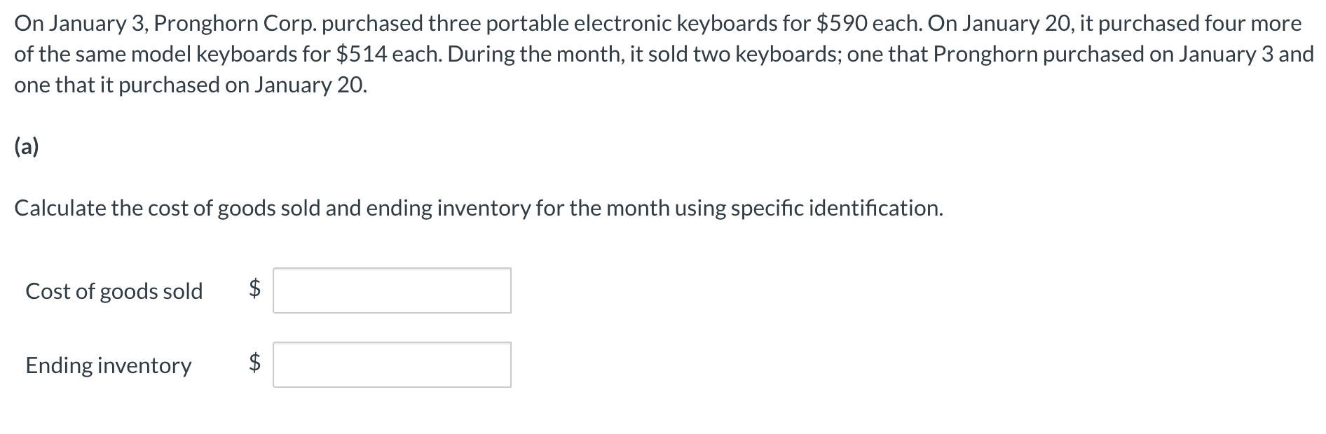This screenshot has width=1326, height=434.
Task: Select the Ending inventory label
Action: pos(107,365)
